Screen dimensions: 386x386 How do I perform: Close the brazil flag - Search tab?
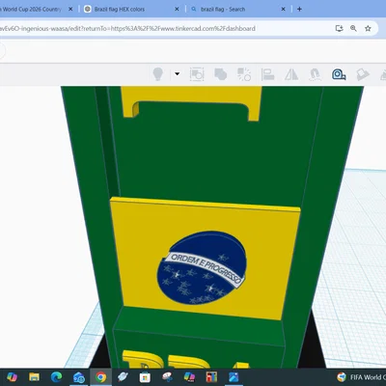click(x=283, y=10)
